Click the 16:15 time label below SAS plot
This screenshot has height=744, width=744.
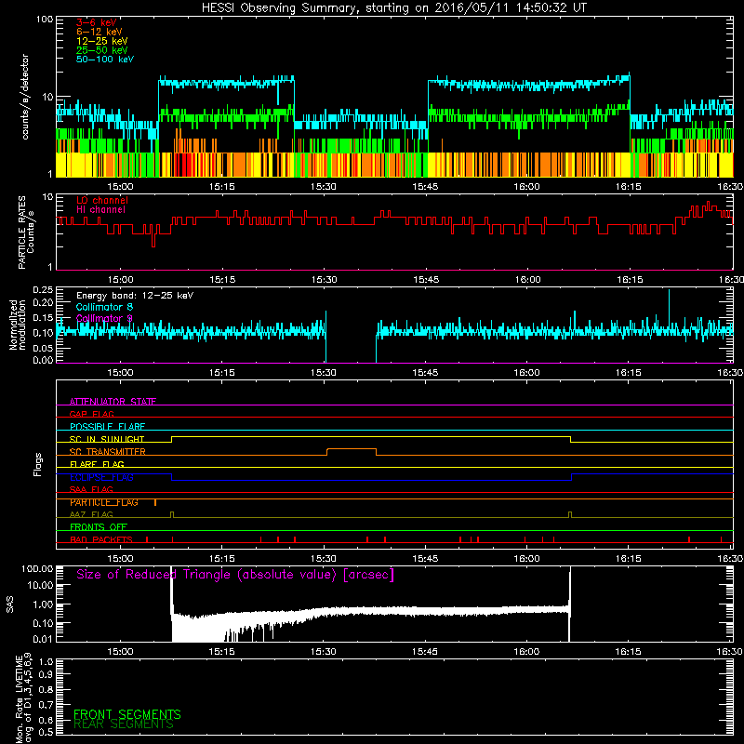coord(629,652)
